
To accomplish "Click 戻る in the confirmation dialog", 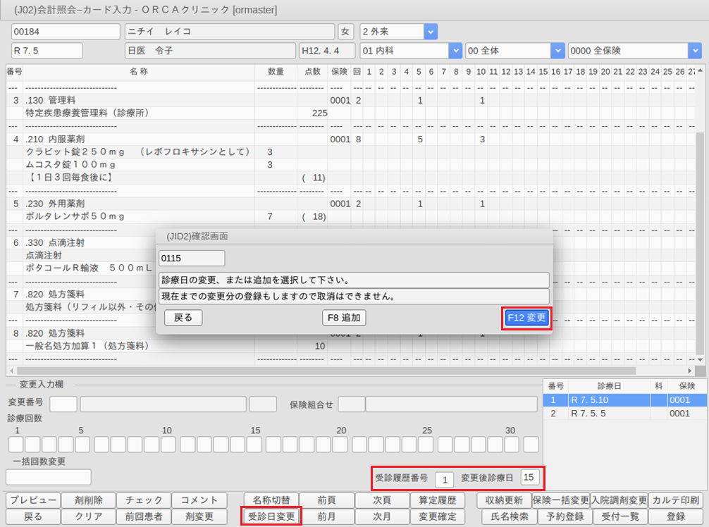I will tap(183, 318).
